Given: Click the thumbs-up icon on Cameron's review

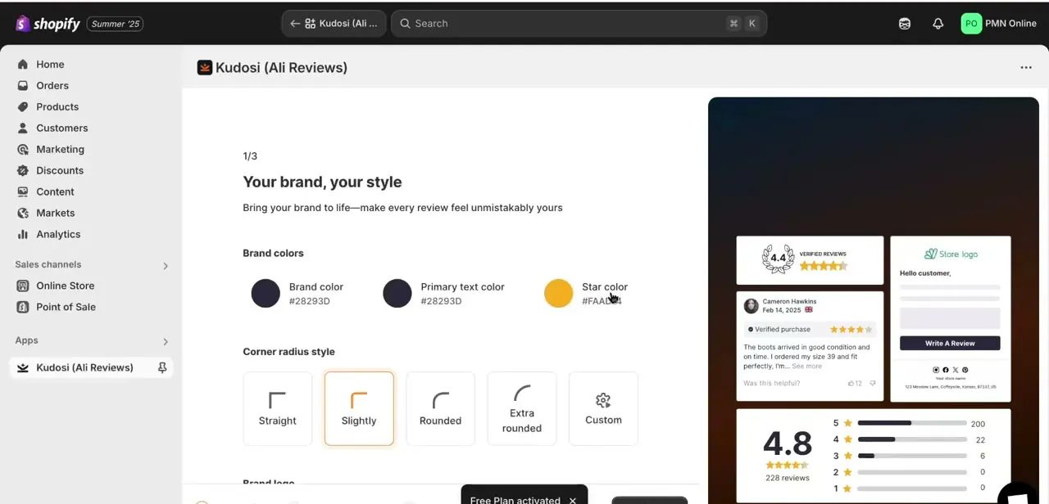Looking at the screenshot, I should (851, 383).
